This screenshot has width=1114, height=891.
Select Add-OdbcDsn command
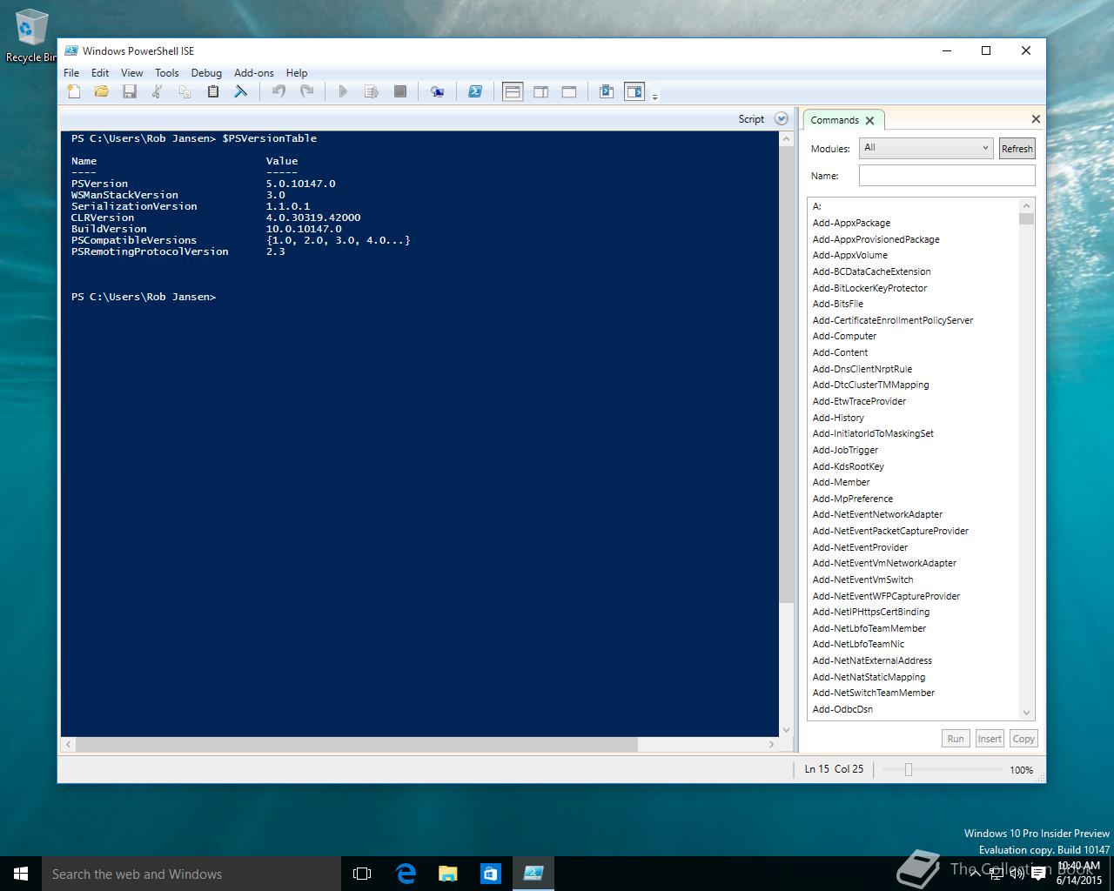(x=842, y=709)
